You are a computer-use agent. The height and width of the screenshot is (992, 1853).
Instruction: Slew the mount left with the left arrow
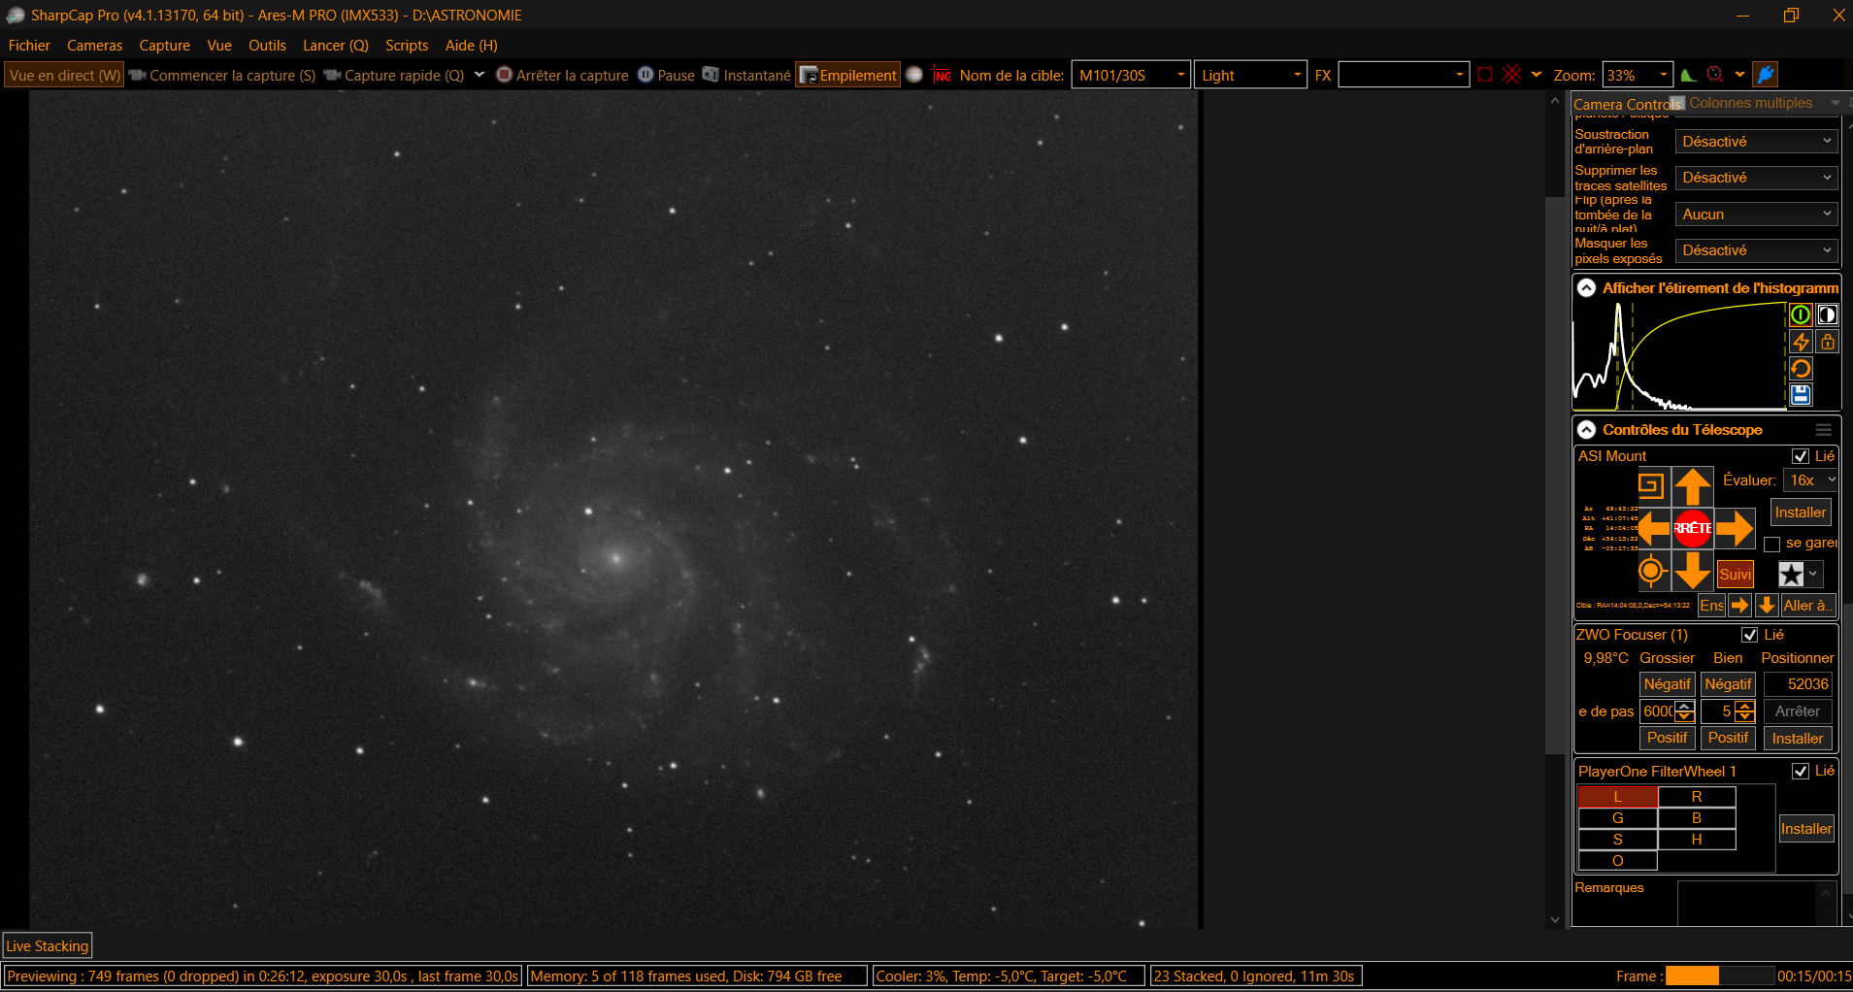coord(1653,528)
